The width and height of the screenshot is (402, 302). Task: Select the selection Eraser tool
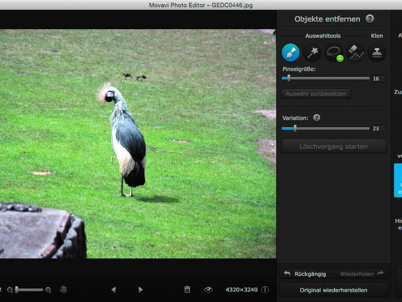coord(356,53)
